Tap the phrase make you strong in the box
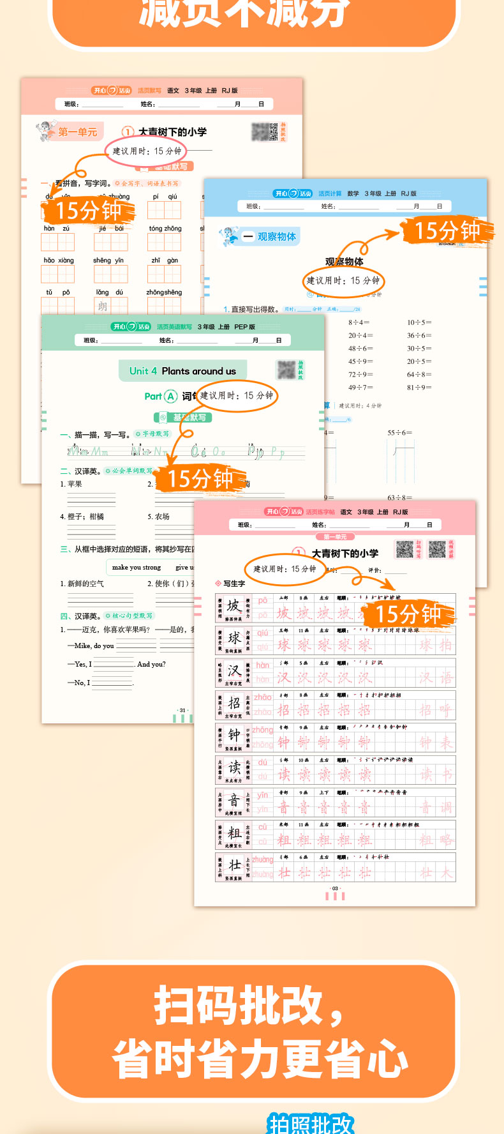The image size is (504, 1134). [137, 567]
